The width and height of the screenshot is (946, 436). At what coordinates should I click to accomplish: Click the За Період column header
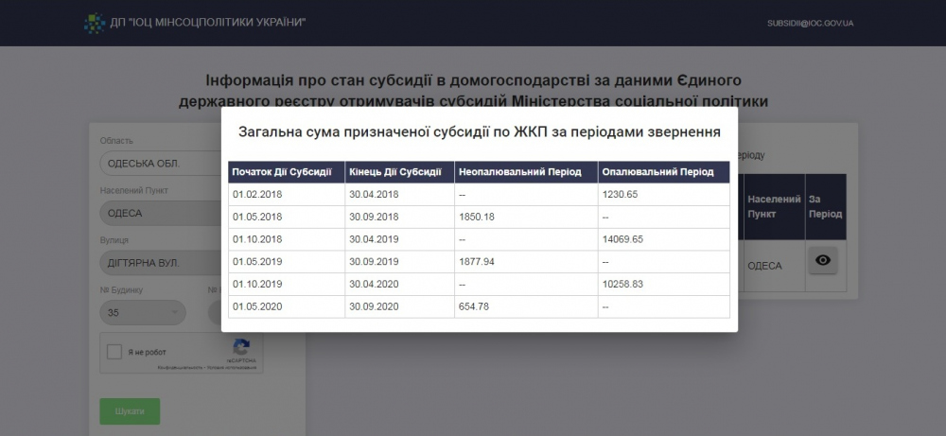[824, 206]
